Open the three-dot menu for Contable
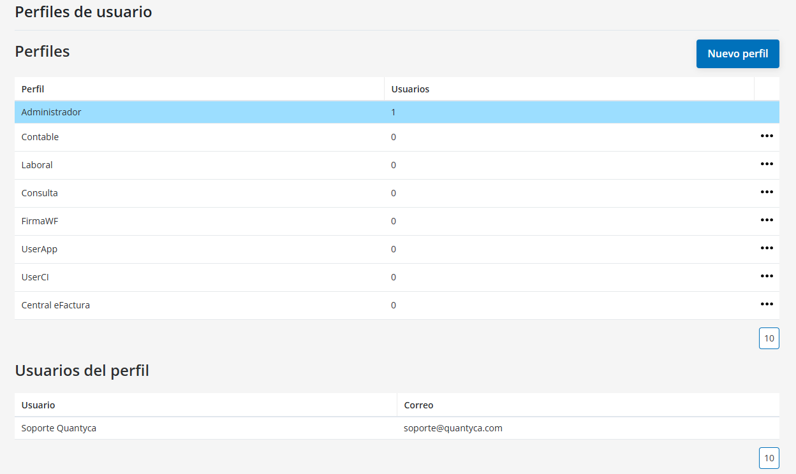Viewport: 796px width, 474px height. pos(767,136)
